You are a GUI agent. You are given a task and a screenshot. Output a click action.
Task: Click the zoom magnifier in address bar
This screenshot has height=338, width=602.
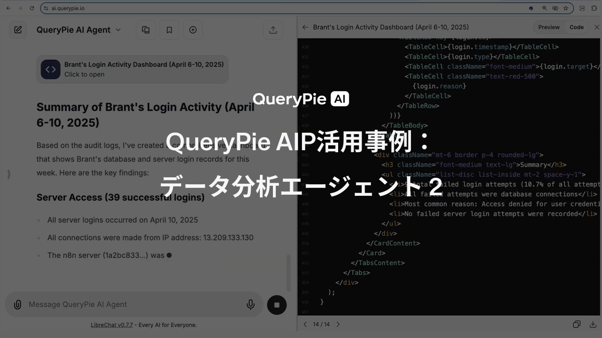tap(544, 8)
